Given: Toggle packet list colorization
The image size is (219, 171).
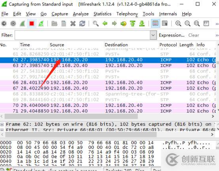Looking at the screenshot, I should 155,23.
